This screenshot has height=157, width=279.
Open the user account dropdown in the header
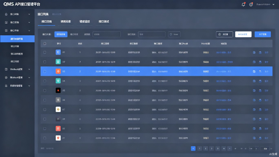(266, 5)
